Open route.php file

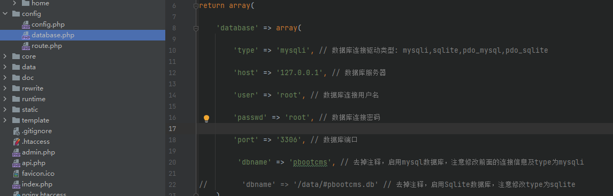point(47,46)
